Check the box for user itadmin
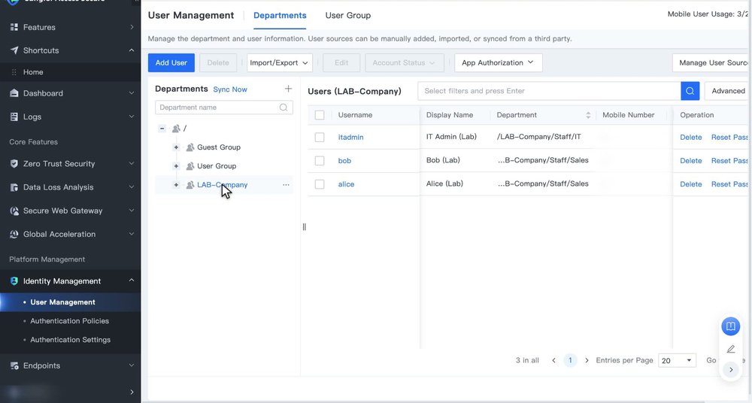This screenshot has height=403, width=752. [320, 137]
